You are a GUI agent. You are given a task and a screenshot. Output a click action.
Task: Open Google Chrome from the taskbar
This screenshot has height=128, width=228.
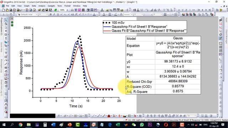click(x=21, y=125)
